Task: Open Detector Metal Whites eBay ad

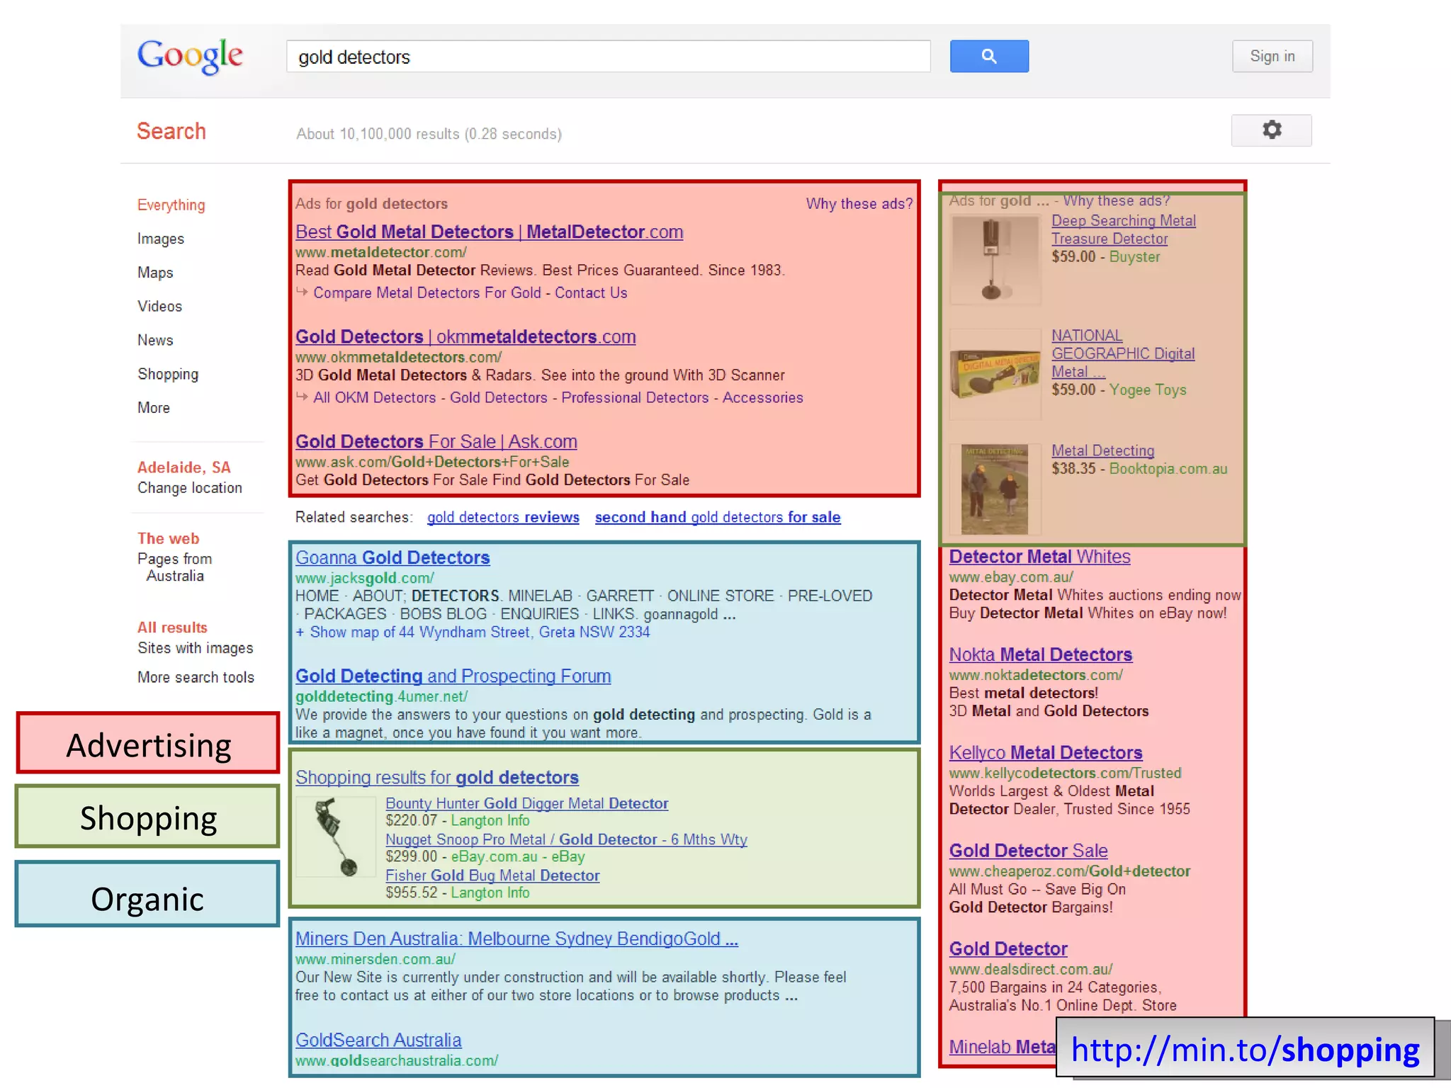Action: point(1039,557)
